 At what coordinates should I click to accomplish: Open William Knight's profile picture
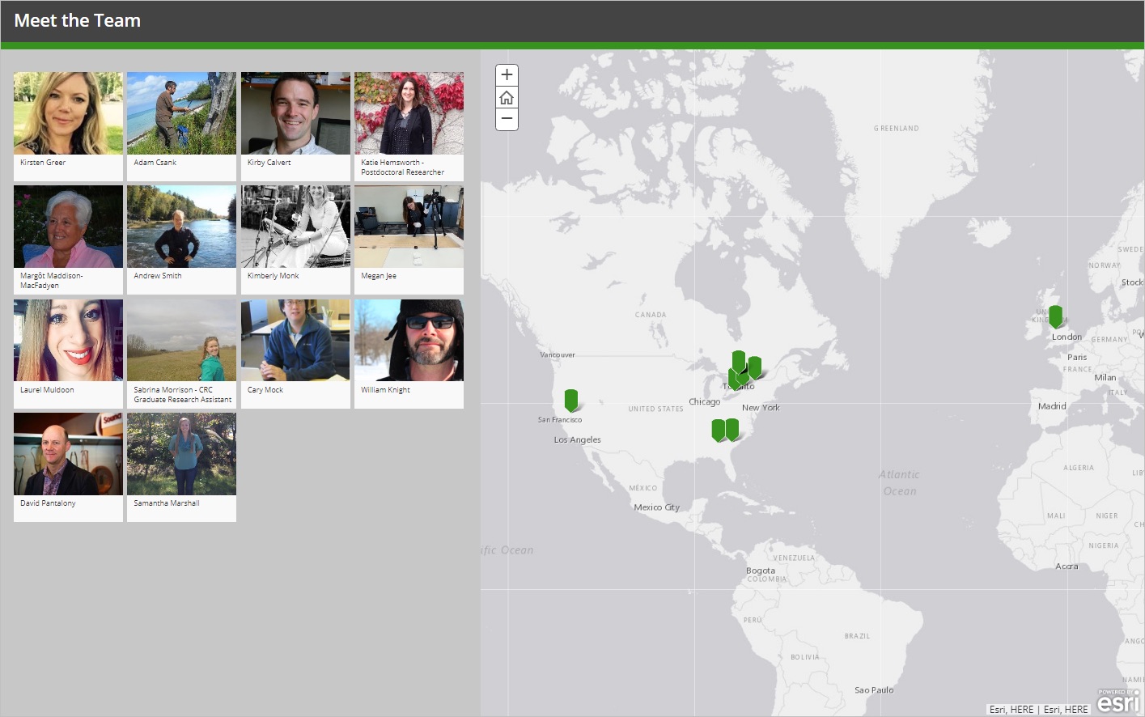pyautogui.click(x=409, y=341)
